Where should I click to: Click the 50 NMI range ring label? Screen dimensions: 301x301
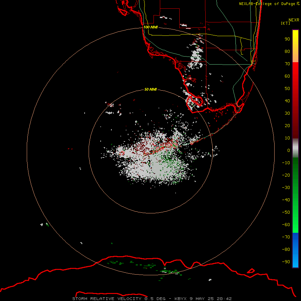click(x=150, y=89)
